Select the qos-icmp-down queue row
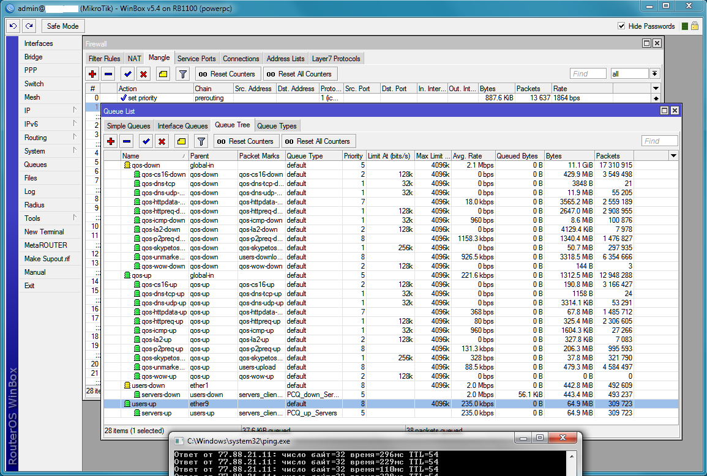Image resolution: width=707 pixels, height=476 pixels. [163, 220]
